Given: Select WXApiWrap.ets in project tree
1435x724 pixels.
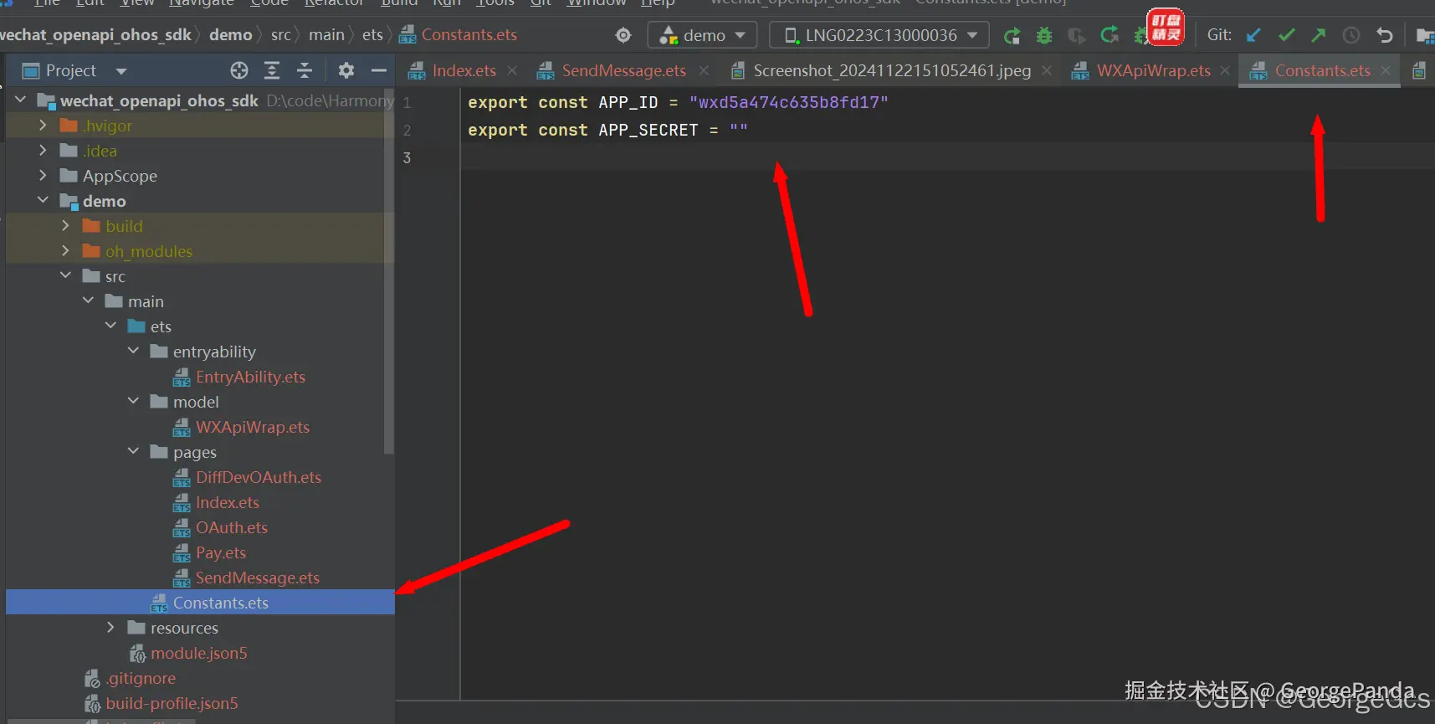Looking at the screenshot, I should 253,427.
